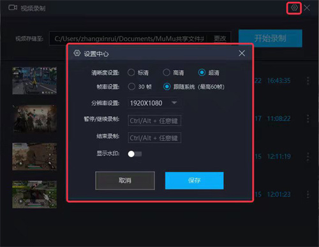319x247 pixels.
Task: Close the 设置中心 dialog
Action: (x=242, y=54)
